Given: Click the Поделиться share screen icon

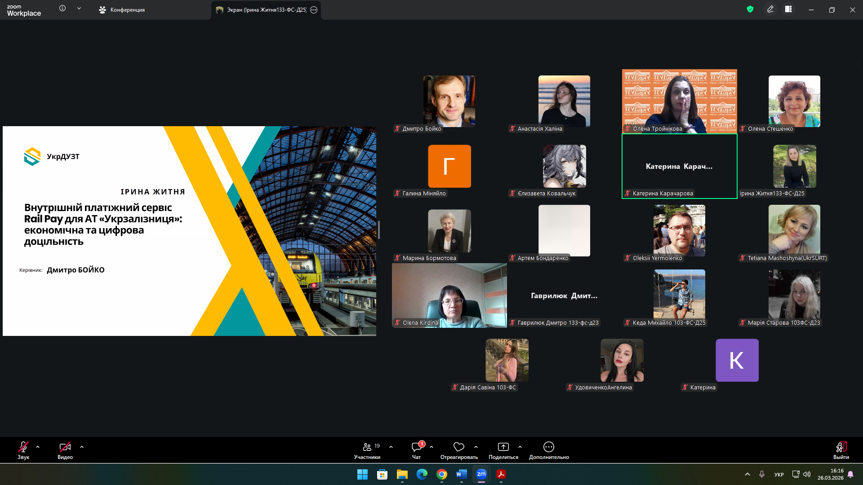Looking at the screenshot, I should tap(503, 447).
